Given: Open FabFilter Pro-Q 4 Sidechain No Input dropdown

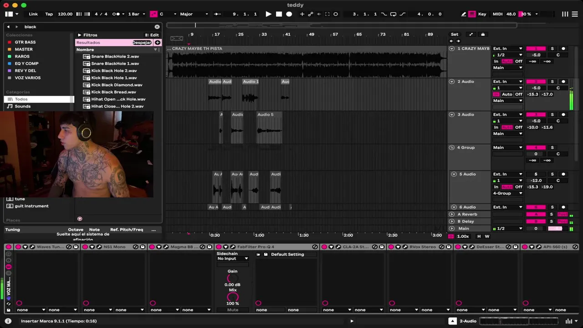Looking at the screenshot, I should (x=232, y=258).
